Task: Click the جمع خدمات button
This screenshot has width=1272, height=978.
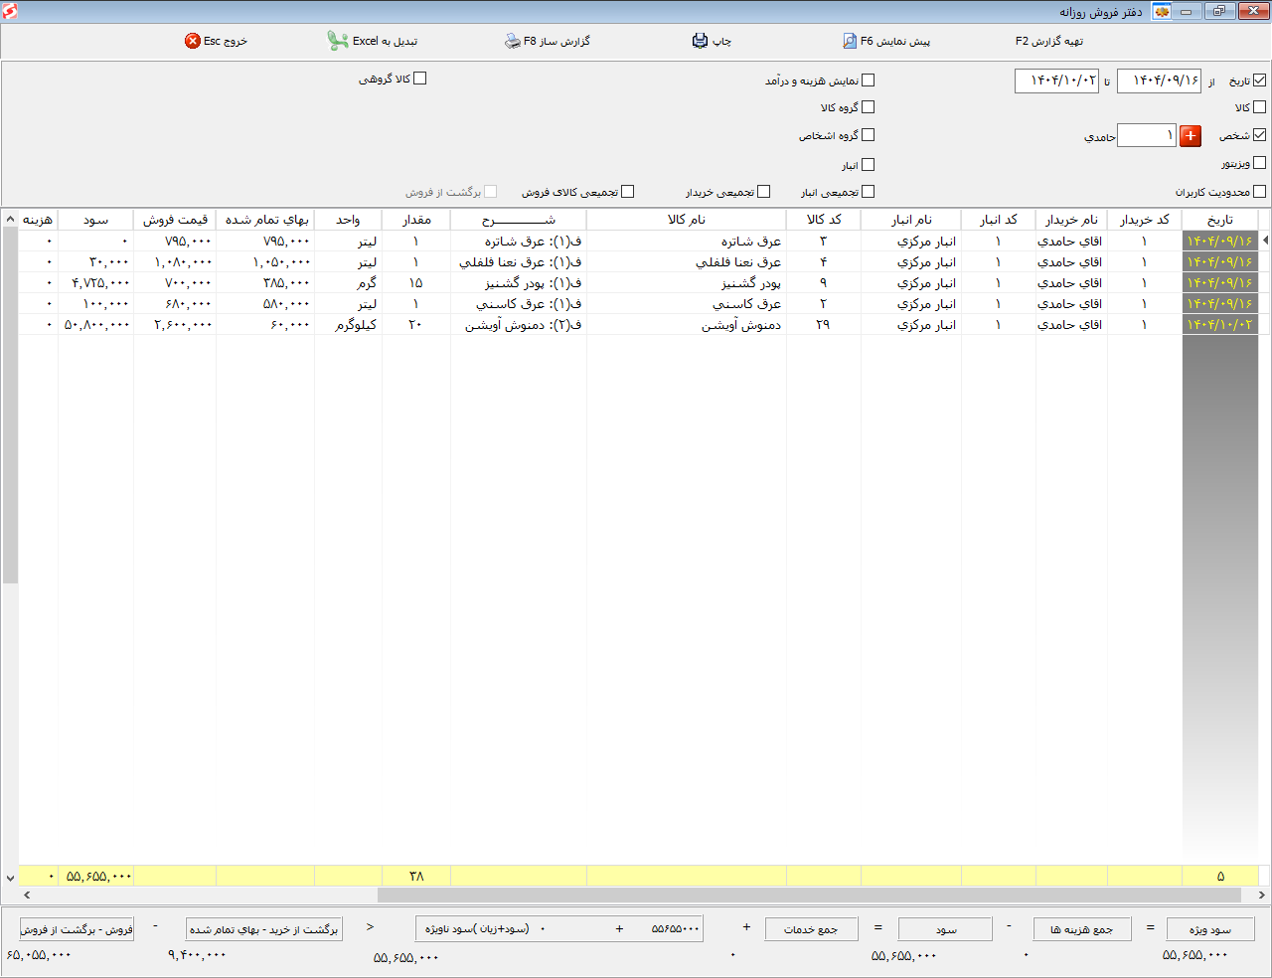Action: pyautogui.click(x=811, y=929)
